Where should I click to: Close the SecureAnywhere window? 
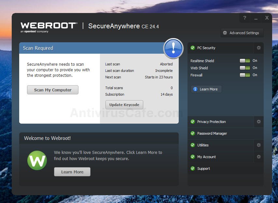[x=267, y=18]
